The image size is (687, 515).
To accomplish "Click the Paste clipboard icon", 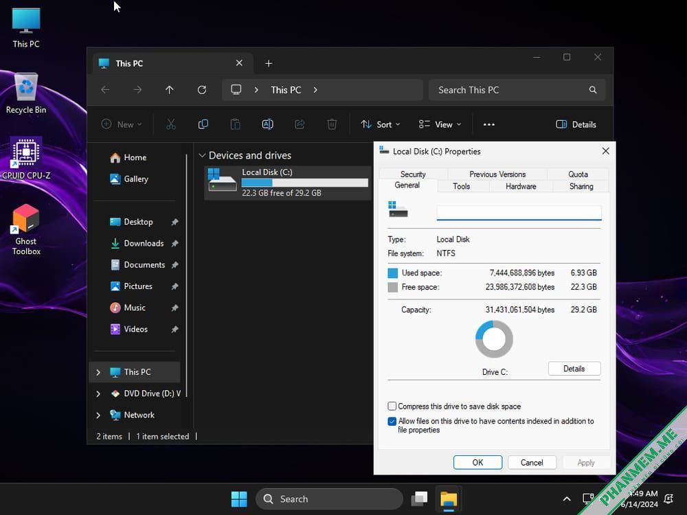I will tap(235, 124).
